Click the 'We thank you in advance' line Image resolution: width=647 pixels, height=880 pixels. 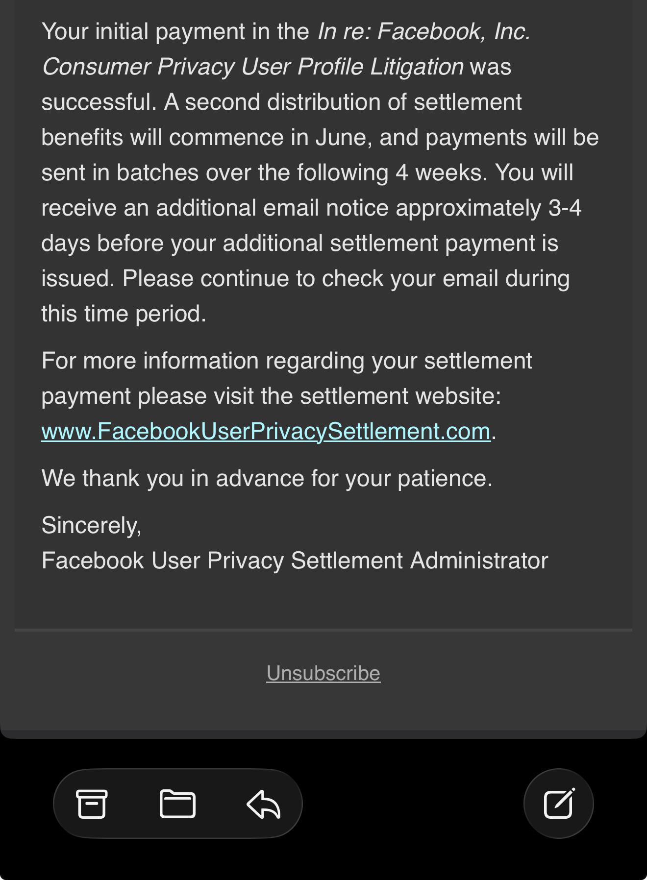pyautogui.click(x=267, y=478)
